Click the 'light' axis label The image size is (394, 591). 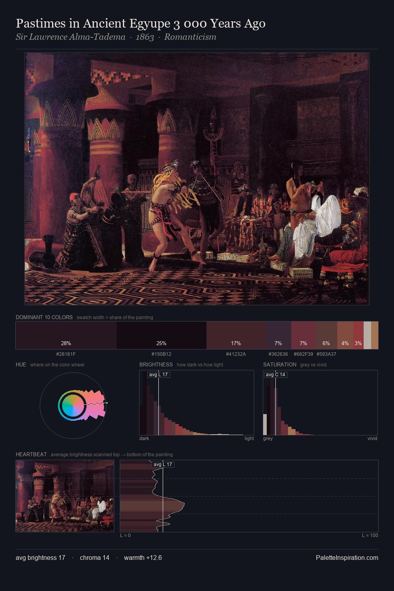249,439
